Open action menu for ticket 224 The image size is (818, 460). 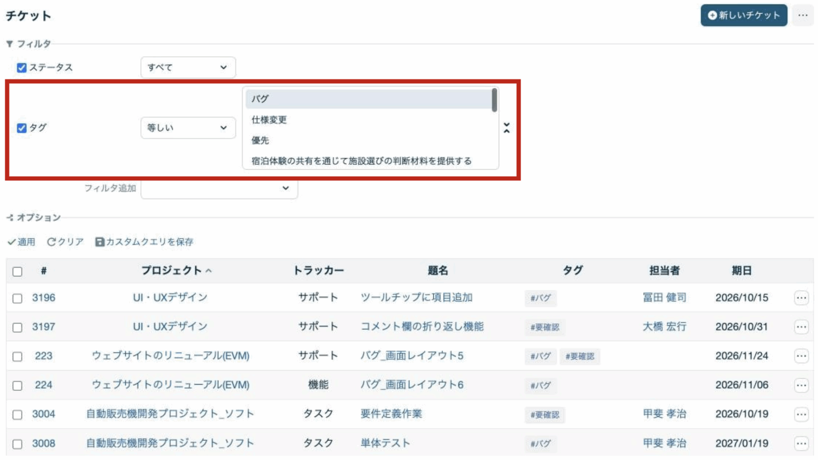pyautogui.click(x=801, y=385)
